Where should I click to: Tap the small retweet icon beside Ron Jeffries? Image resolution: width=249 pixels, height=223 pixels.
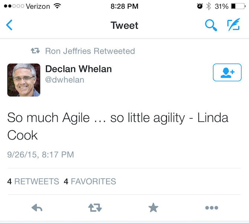[35, 51]
